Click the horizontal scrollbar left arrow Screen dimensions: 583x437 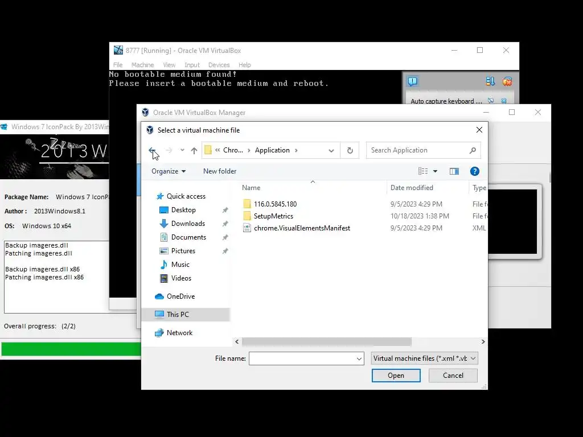237,341
